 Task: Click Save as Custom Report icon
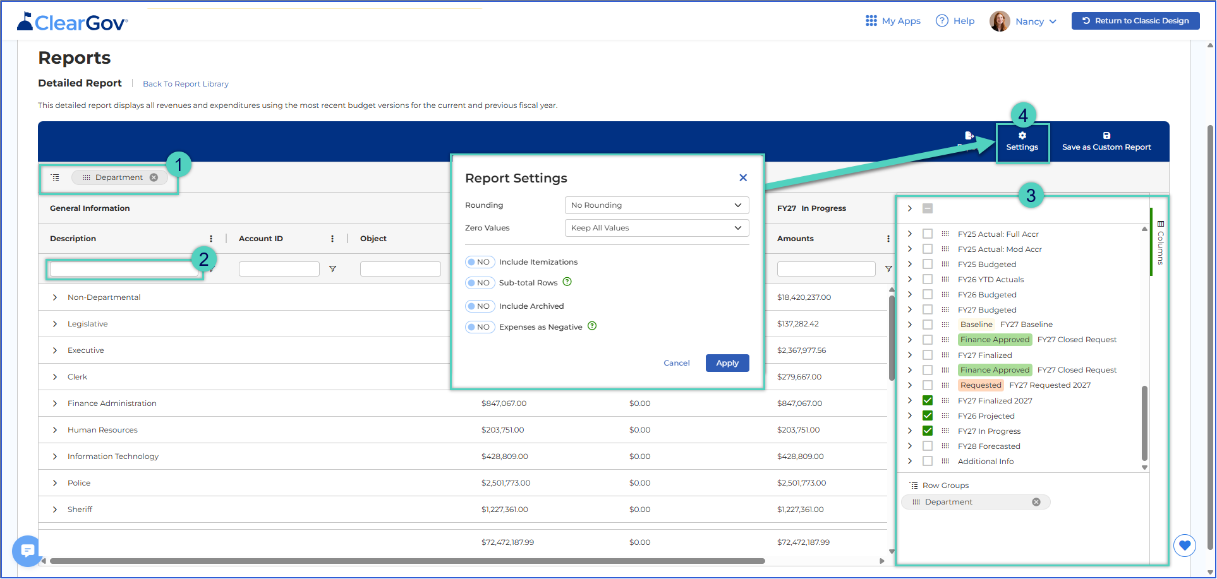pyautogui.click(x=1106, y=136)
